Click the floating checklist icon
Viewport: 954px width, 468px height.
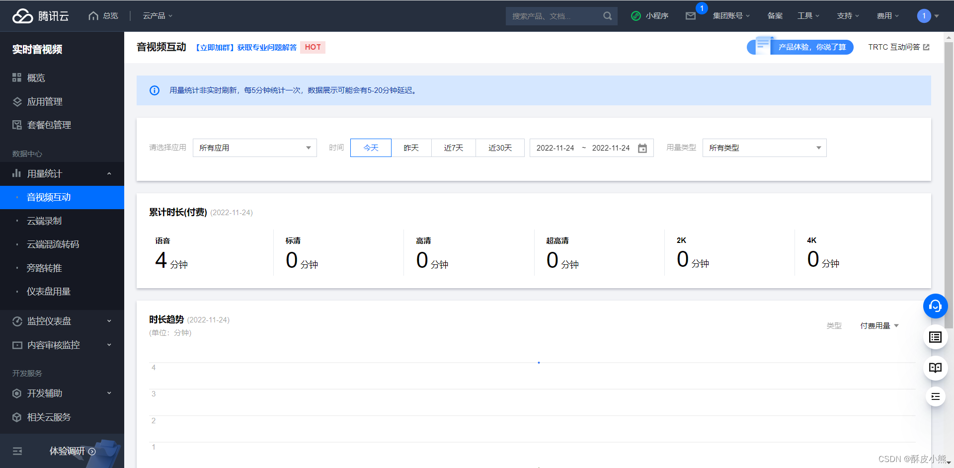(935, 396)
